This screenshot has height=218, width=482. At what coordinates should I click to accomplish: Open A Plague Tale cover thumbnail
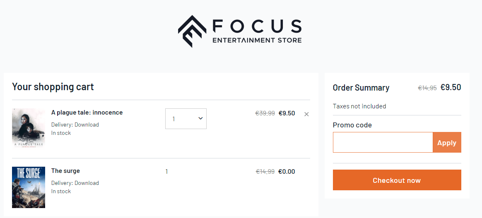pos(29,128)
